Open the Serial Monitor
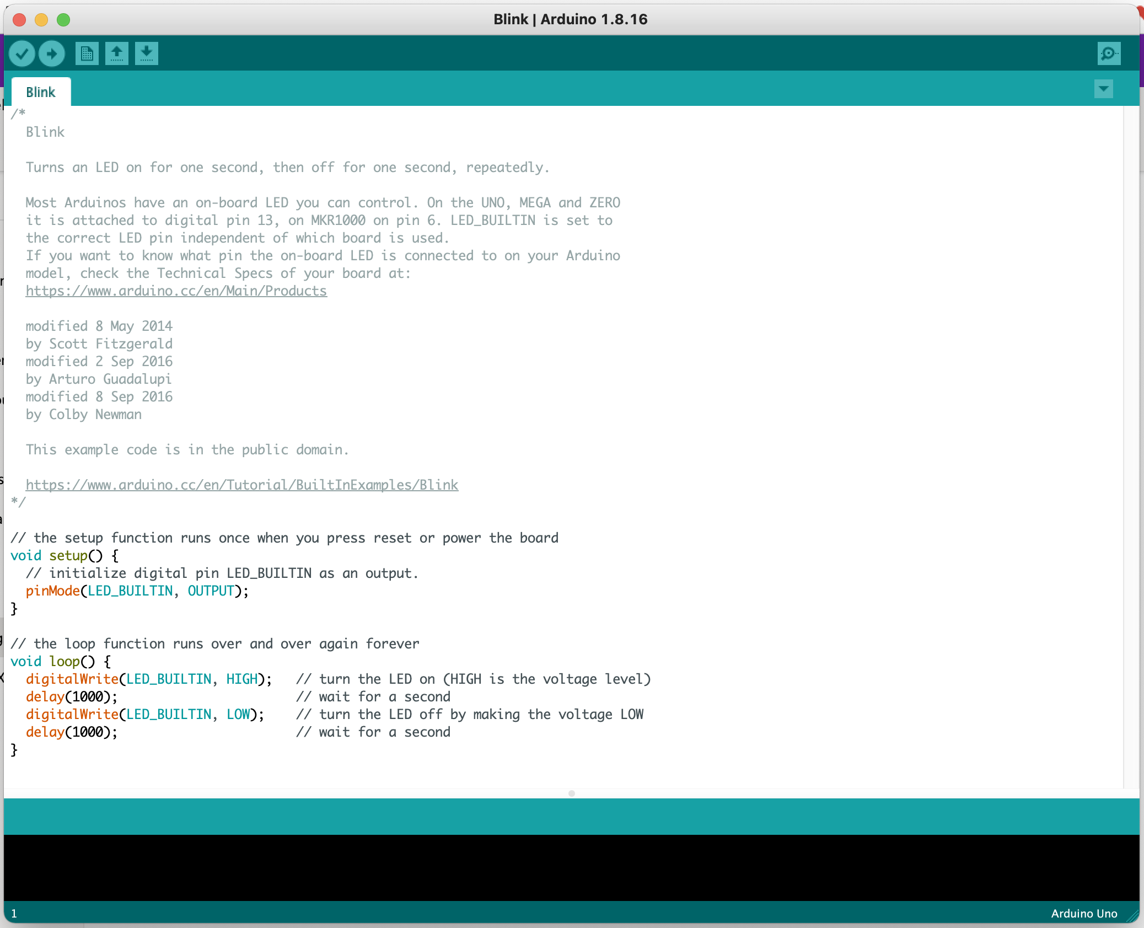The height and width of the screenshot is (928, 1144). 1109,53
